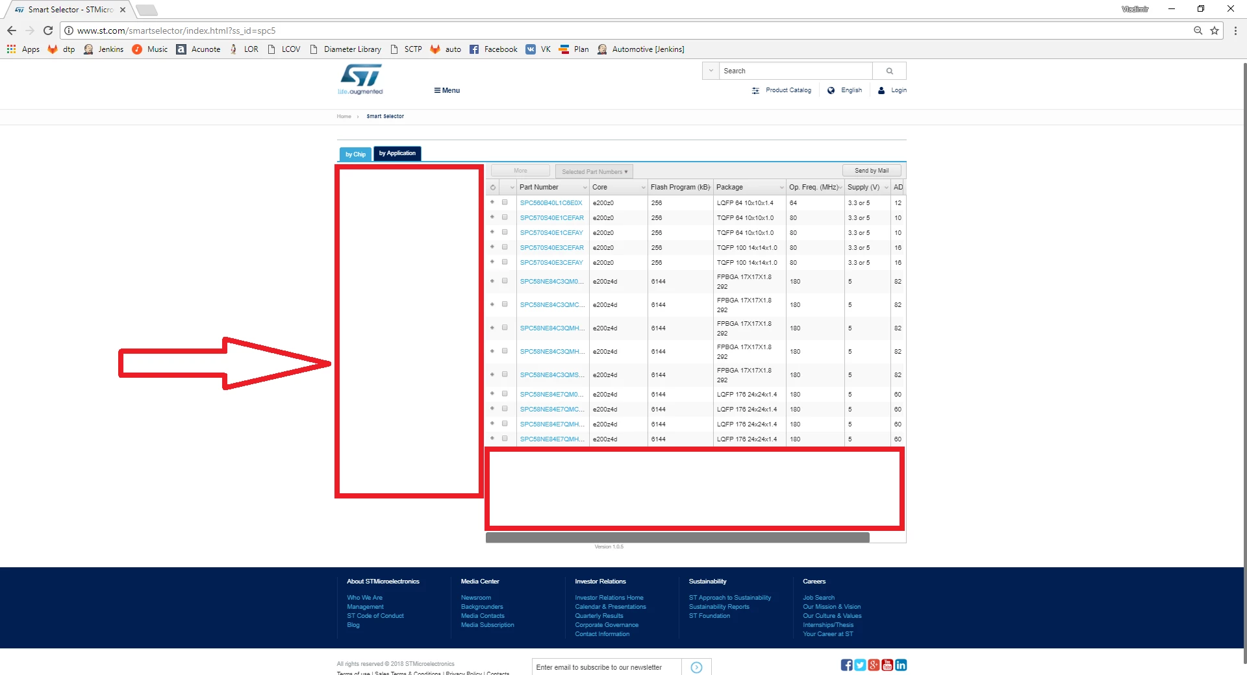Click the table's horizontal scrollbar
1247x675 pixels.
[x=677, y=537]
